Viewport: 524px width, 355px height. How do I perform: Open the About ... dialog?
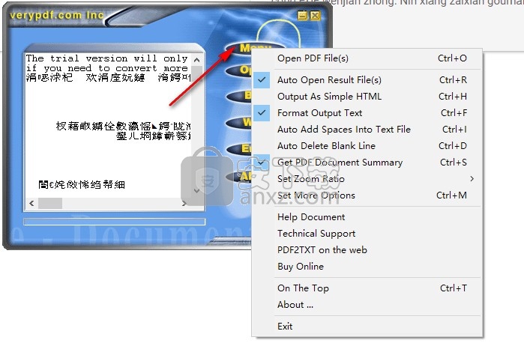[x=367, y=305]
